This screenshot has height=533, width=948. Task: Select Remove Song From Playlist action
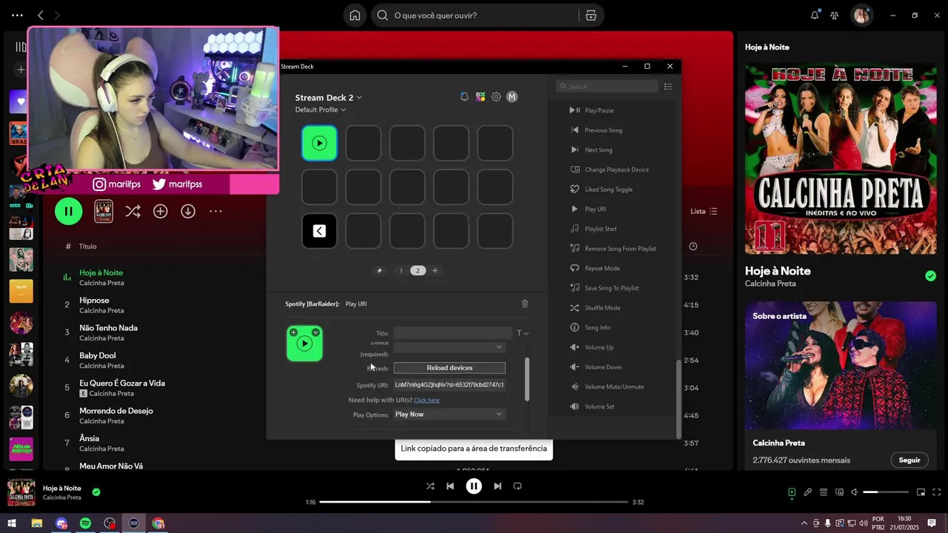[621, 249]
